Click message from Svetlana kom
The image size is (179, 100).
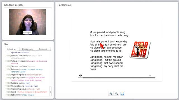(17, 83)
